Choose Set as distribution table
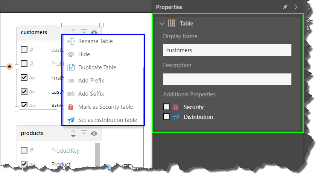321x180 pixels. [x=107, y=120]
